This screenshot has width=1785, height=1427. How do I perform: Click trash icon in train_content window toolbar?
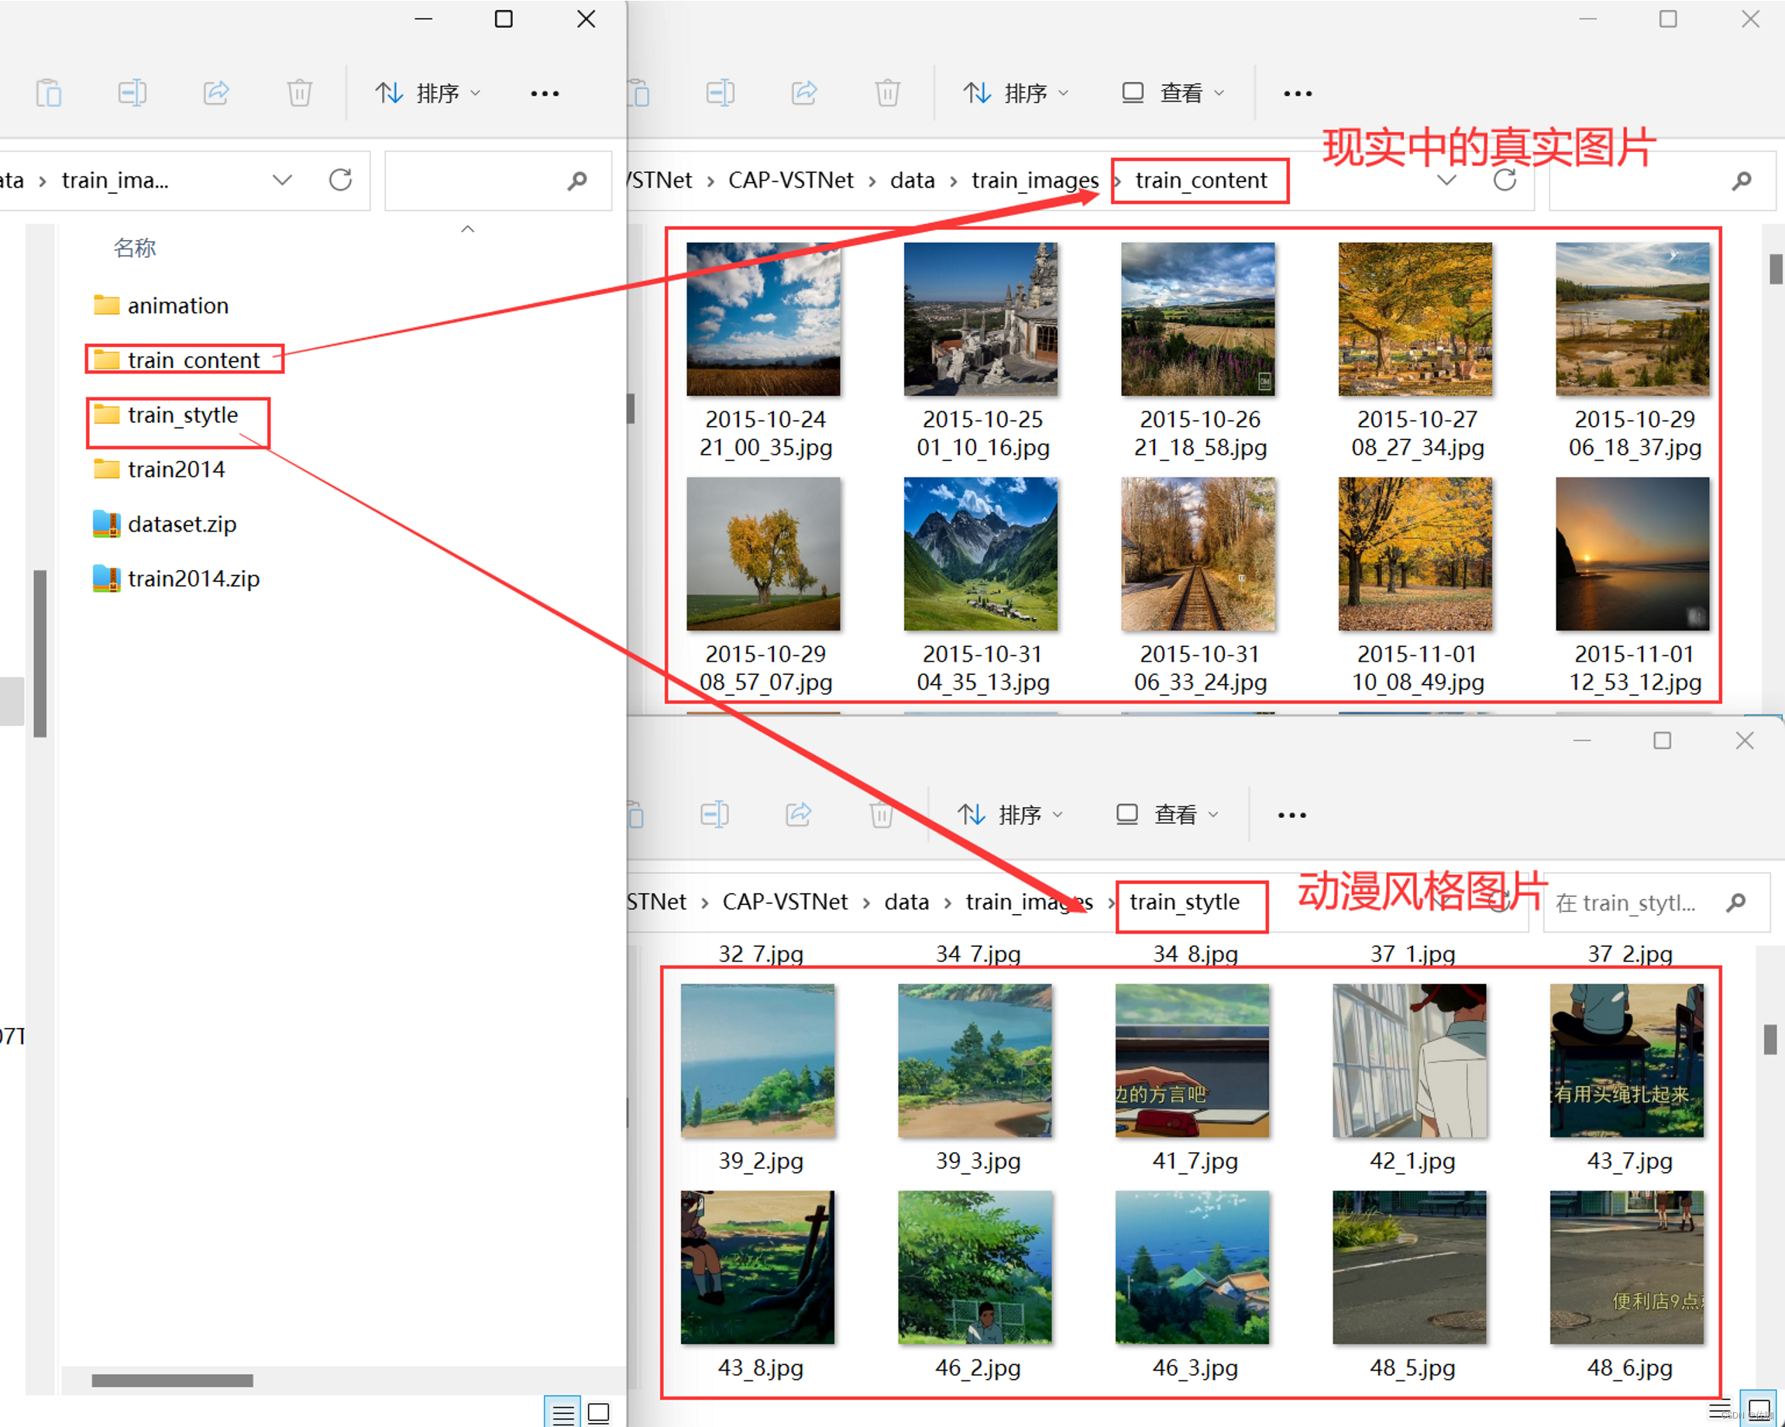888,93
